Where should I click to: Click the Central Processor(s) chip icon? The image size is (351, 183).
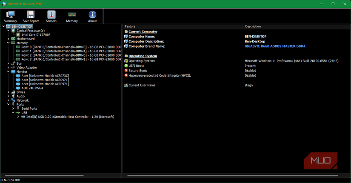[x=13, y=31]
